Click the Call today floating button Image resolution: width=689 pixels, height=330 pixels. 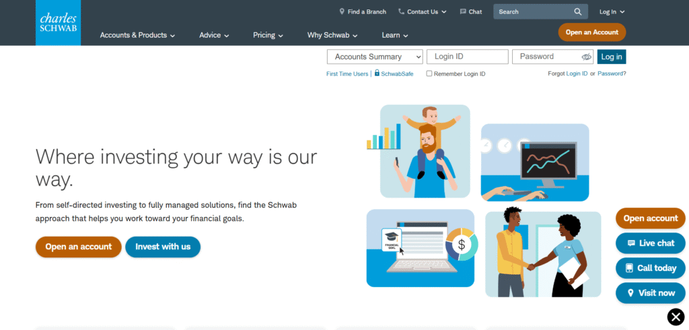[651, 268]
